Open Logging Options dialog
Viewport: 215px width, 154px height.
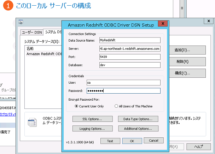93,129
